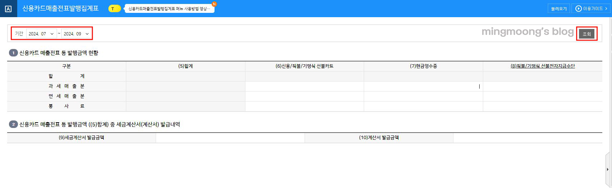Expand the side panel arrow at right edge

coord(607,169)
